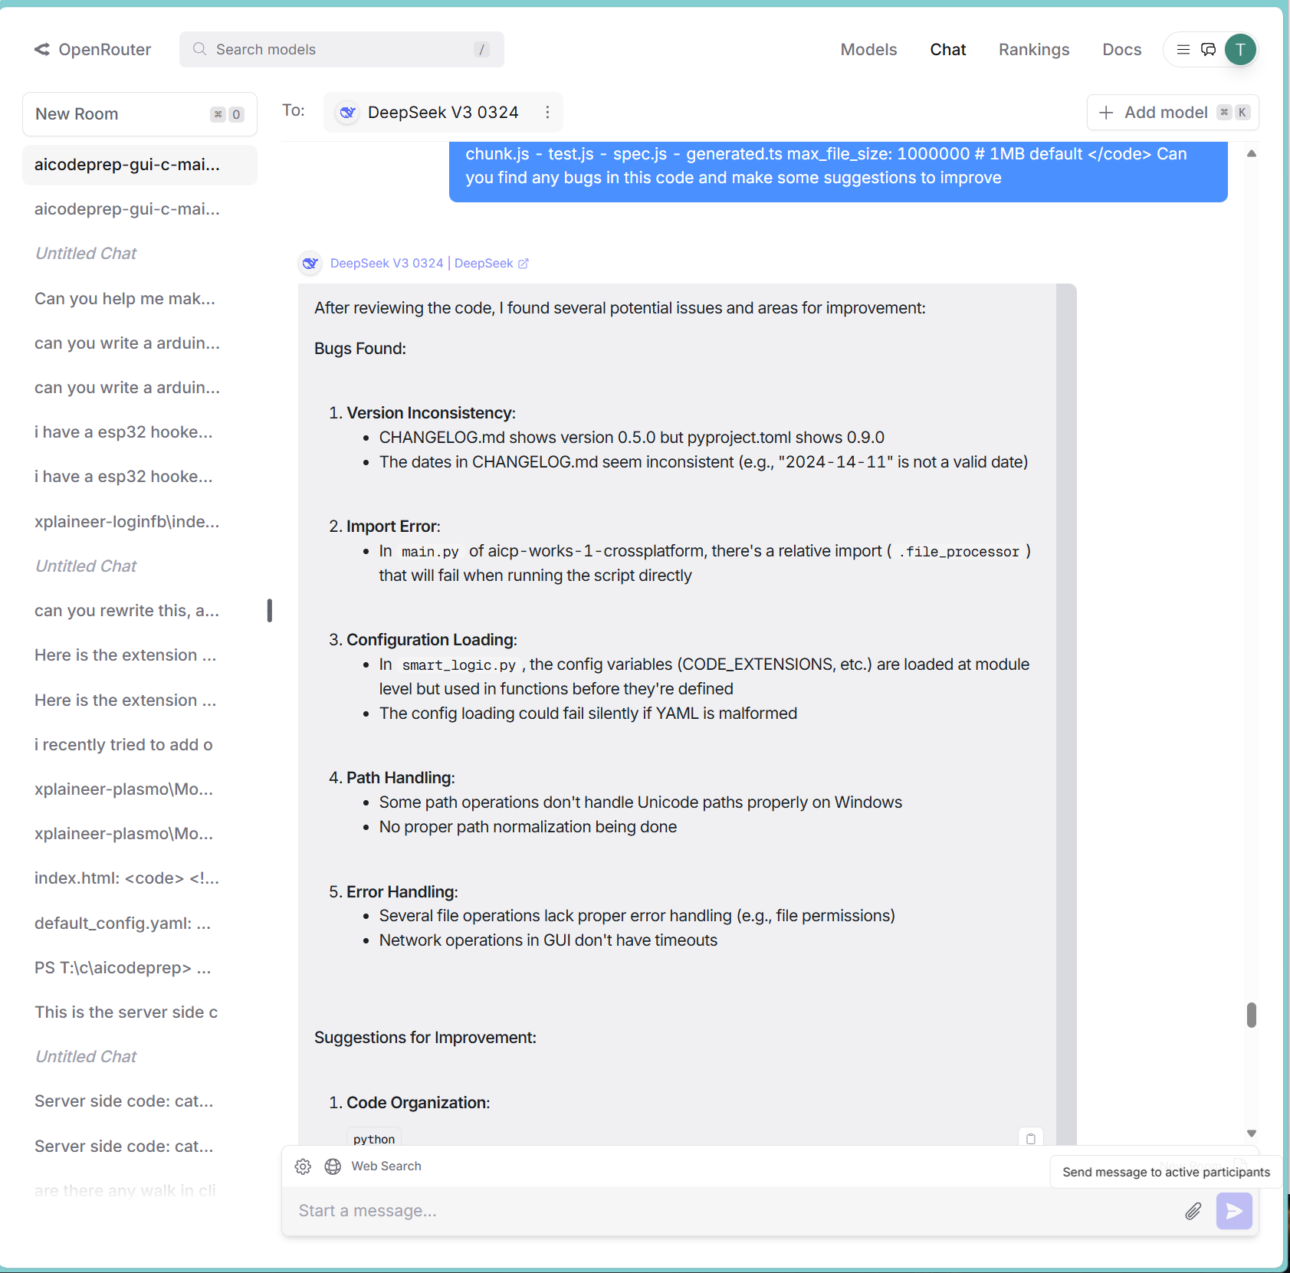Open 'default_config.yaml: ...' chat
1290x1273 pixels.
[x=140, y=924]
